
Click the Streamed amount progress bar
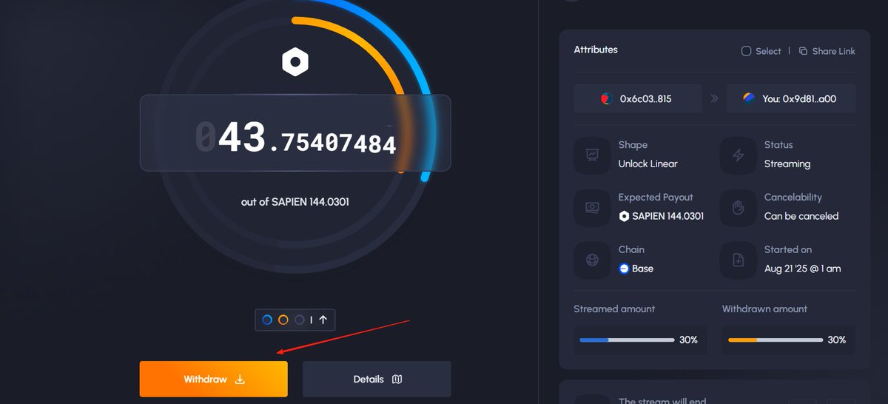point(627,340)
